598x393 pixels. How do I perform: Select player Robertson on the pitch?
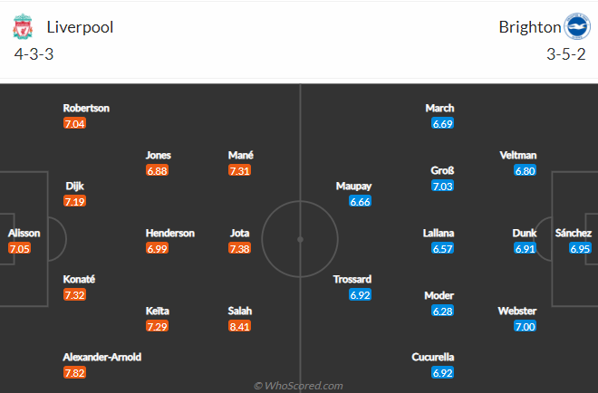pyautogui.click(x=86, y=109)
